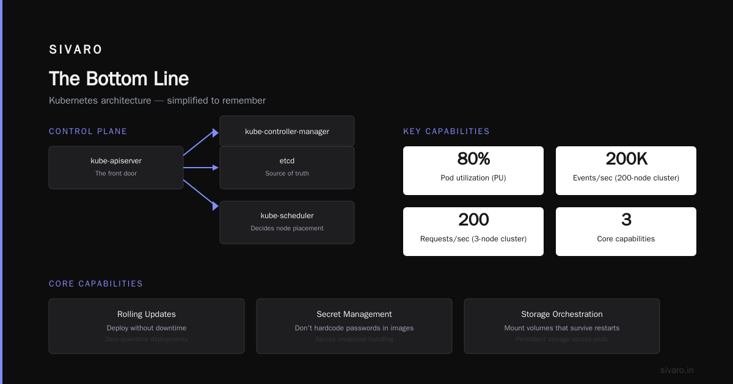Click the CORE CAPABILITIES section heading
The height and width of the screenshot is (384, 733).
[96, 283]
